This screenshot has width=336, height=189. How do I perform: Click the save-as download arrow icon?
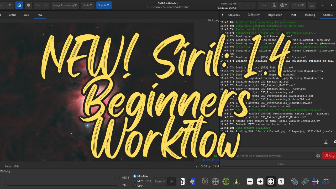click(x=274, y=5)
